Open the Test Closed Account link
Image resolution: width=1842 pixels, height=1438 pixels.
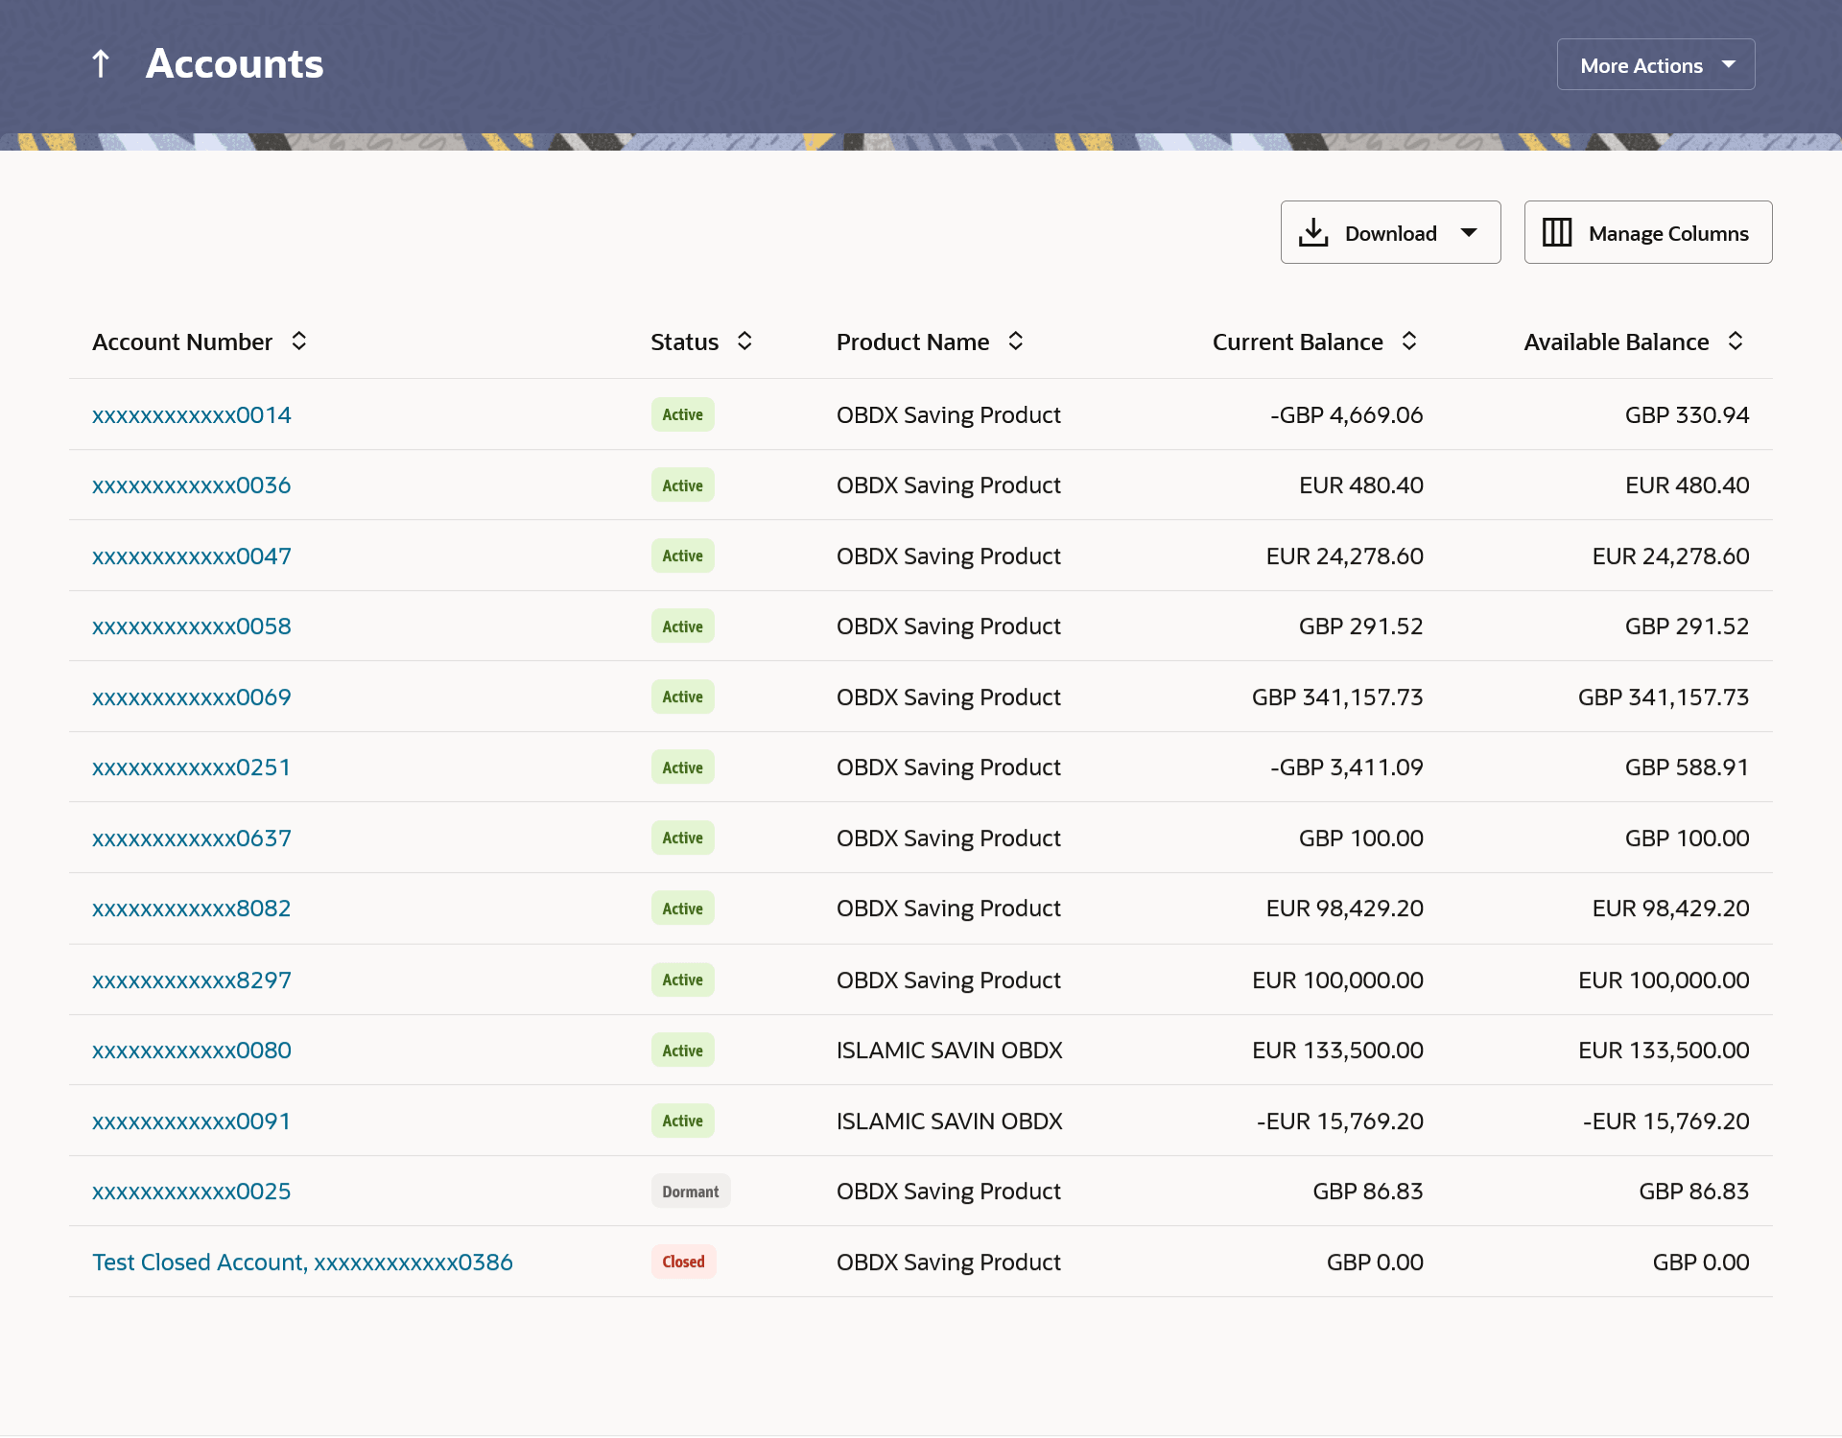[302, 1262]
